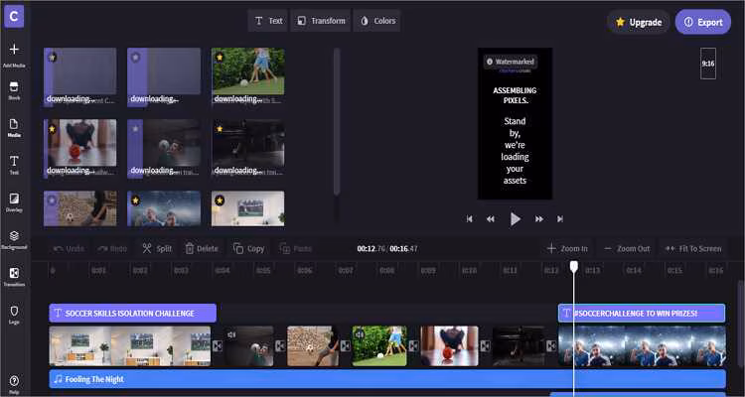Screen dimensions: 745x397
Task: Open the Overlay sidebar panel
Action: point(14,201)
